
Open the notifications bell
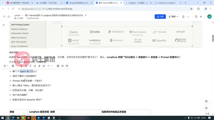pyautogui.click(x=183, y=17)
